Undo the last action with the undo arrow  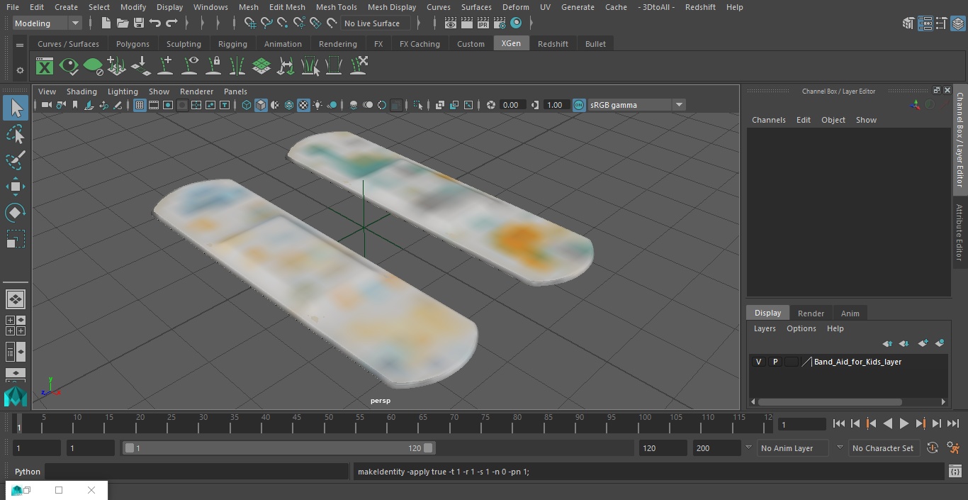(x=155, y=23)
